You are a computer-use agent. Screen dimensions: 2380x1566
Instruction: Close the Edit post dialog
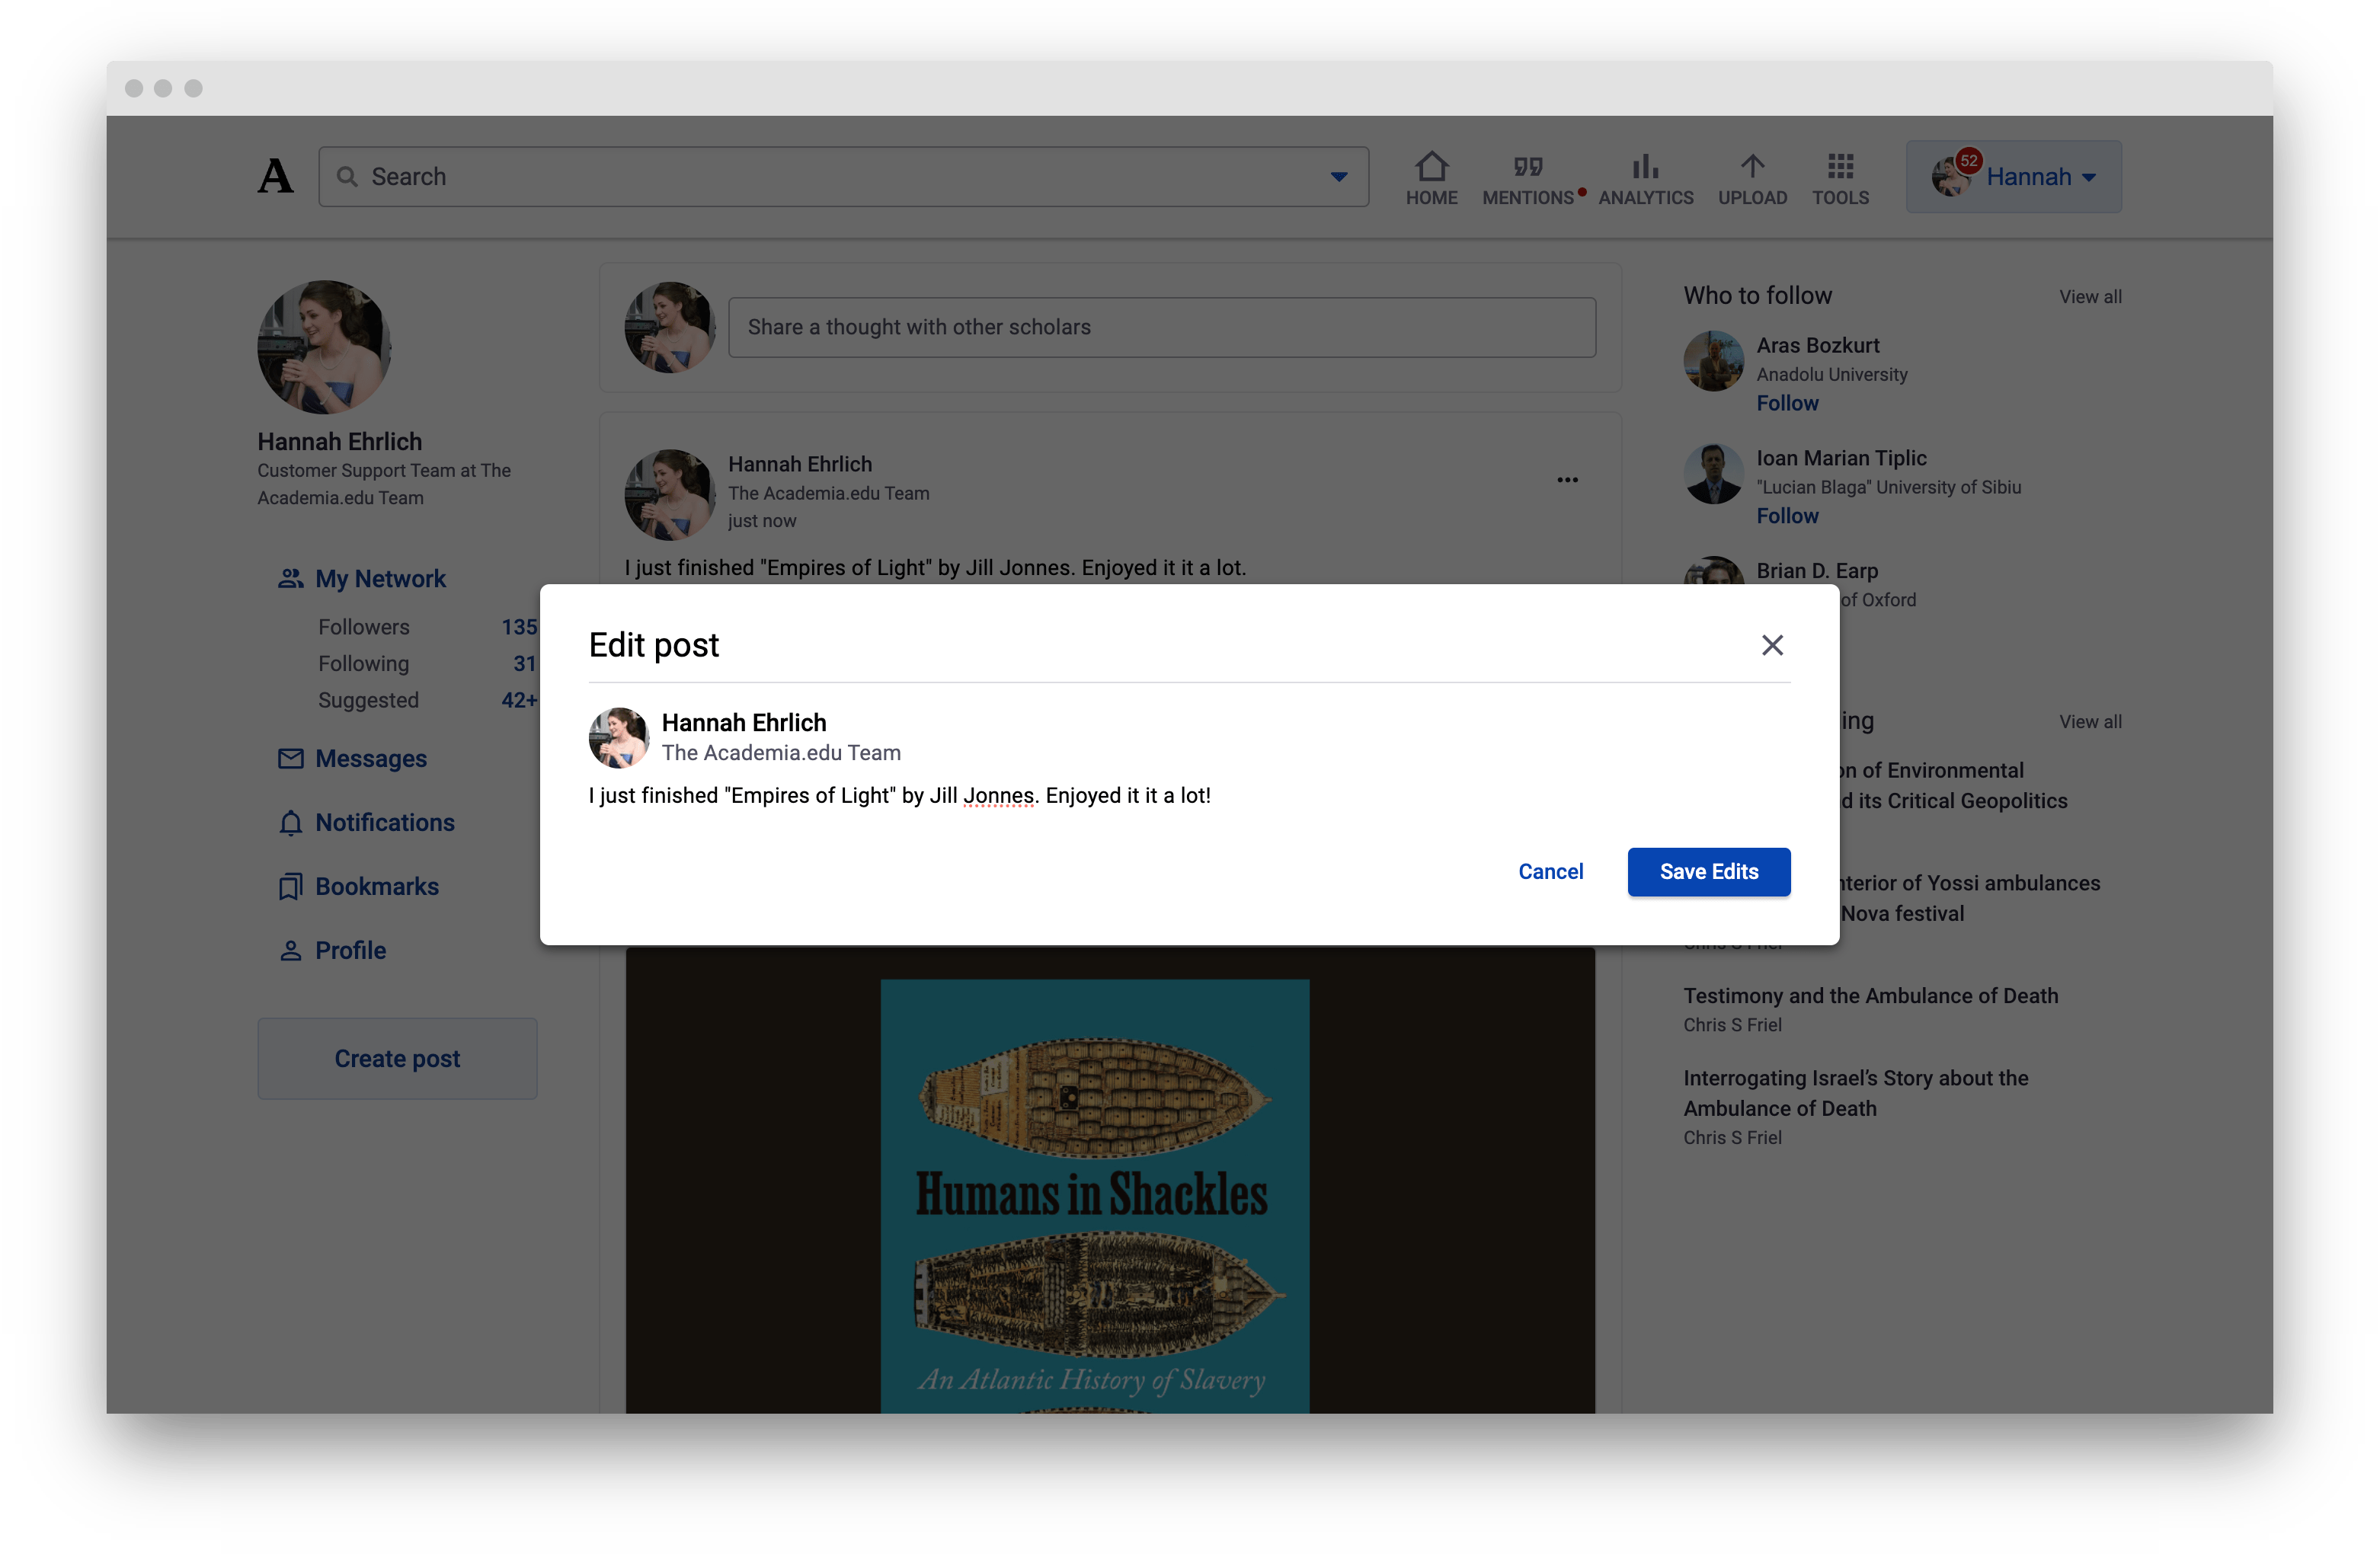pyautogui.click(x=1772, y=645)
